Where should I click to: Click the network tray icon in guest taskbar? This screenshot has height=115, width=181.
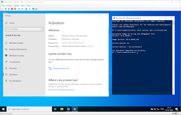[155, 109]
